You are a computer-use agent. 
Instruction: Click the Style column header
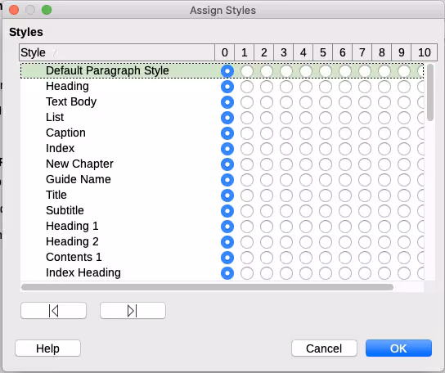(117, 52)
